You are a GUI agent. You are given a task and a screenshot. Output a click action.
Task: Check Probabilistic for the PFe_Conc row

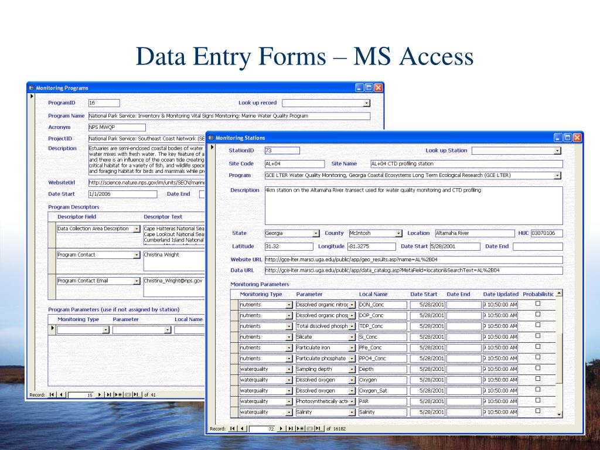(538, 346)
